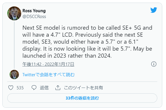Click the blue Twitter bird logo
The width and height of the screenshot is (166, 110).
[x=153, y=10]
